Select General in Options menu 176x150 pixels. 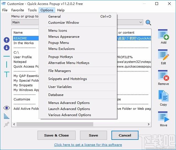click(x=78, y=17)
